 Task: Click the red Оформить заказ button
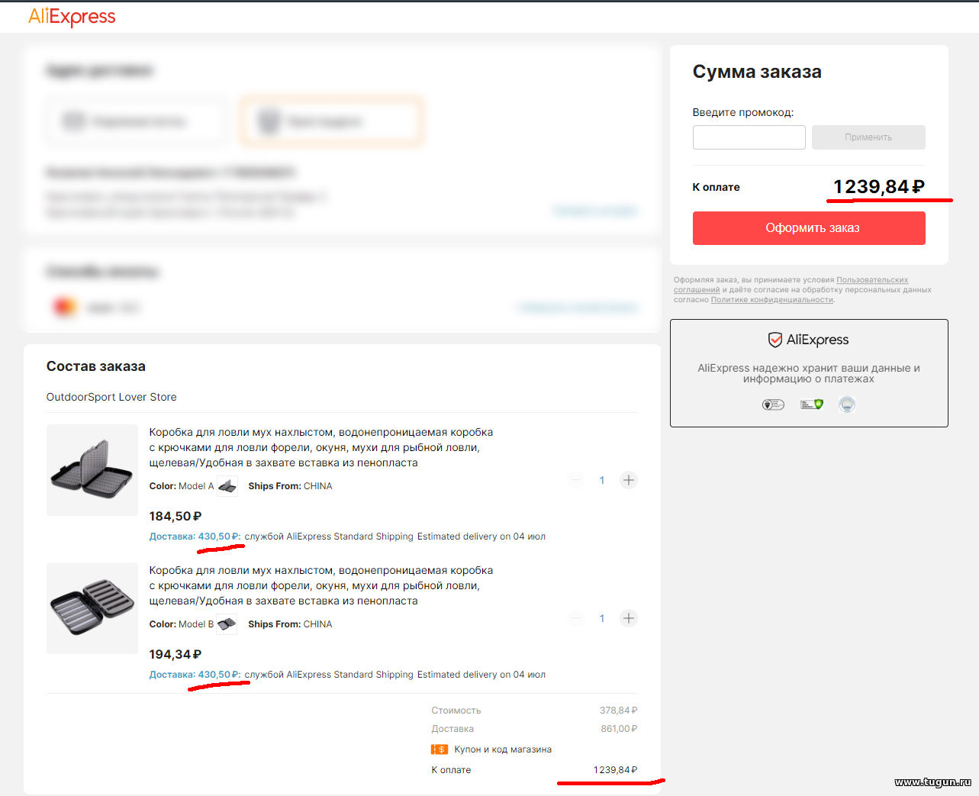tap(809, 228)
